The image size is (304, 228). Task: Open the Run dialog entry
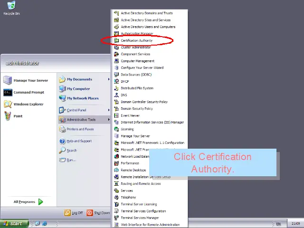84,160
